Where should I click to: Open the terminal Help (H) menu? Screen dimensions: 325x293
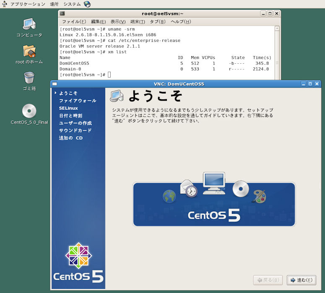point(181,21)
